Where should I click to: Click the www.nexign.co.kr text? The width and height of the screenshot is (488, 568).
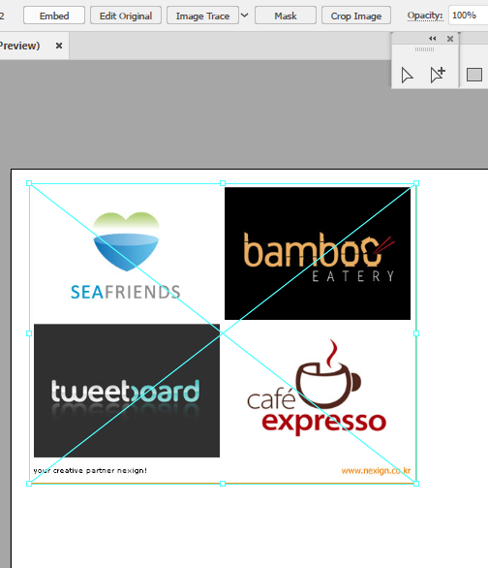pyautogui.click(x=376, y=470)
